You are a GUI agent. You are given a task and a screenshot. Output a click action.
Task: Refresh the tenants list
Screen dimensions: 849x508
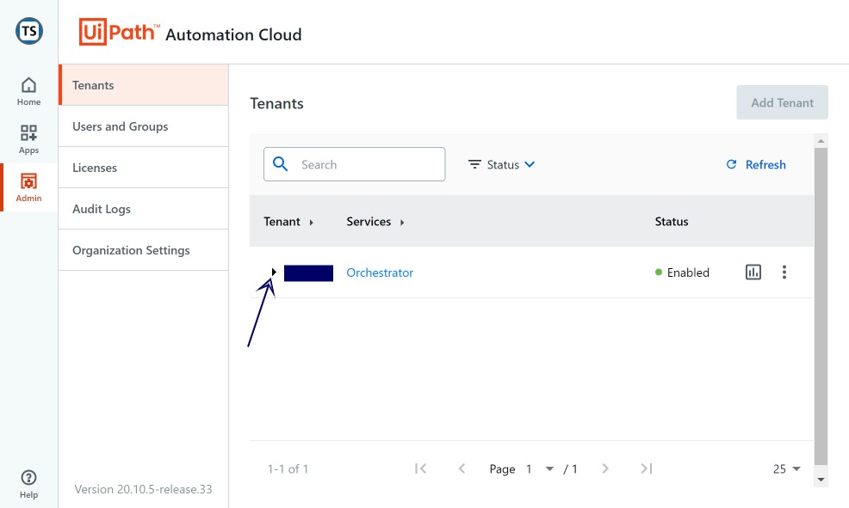coord(756,164)
